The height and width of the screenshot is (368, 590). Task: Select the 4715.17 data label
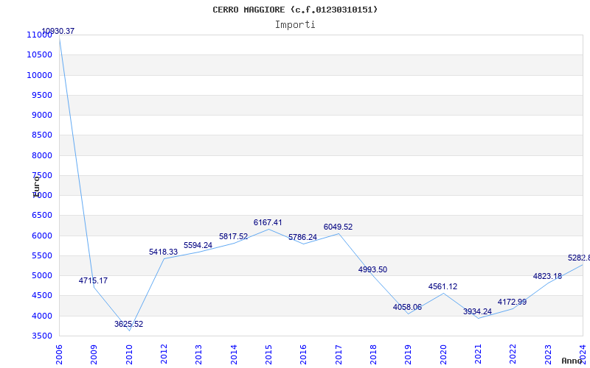[x=94, y=280]
